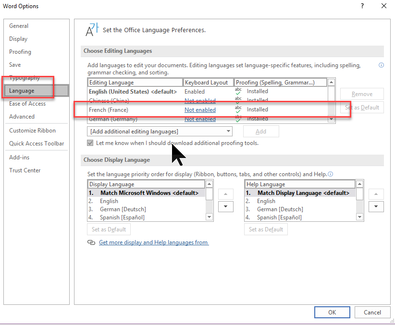
Task: Move display language down with arrow button
Action: click(x=225, y=206)
